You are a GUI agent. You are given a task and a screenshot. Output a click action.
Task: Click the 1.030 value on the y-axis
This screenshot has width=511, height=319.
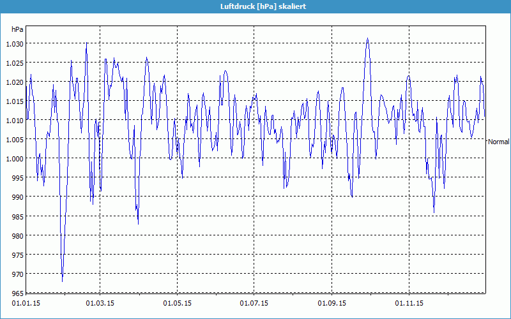pos(14,43)
